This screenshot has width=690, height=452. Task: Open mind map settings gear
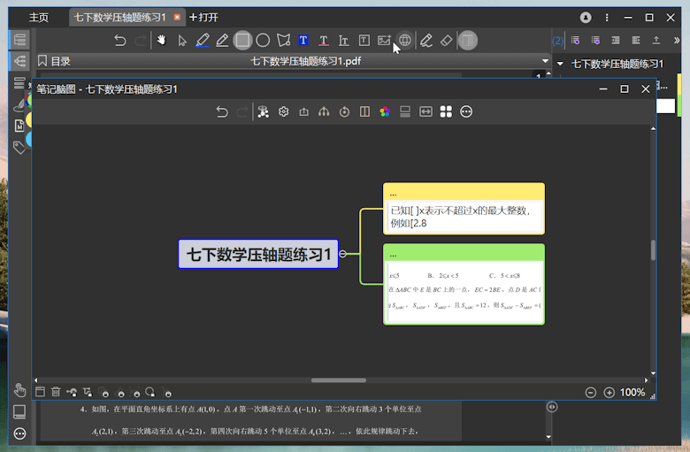click(x=283, y=111)
